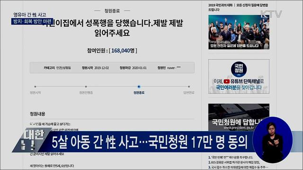Open related petition 3 국시 접수 취소한 의대생
Screen dimensions: 303x170
pos(238,167)
